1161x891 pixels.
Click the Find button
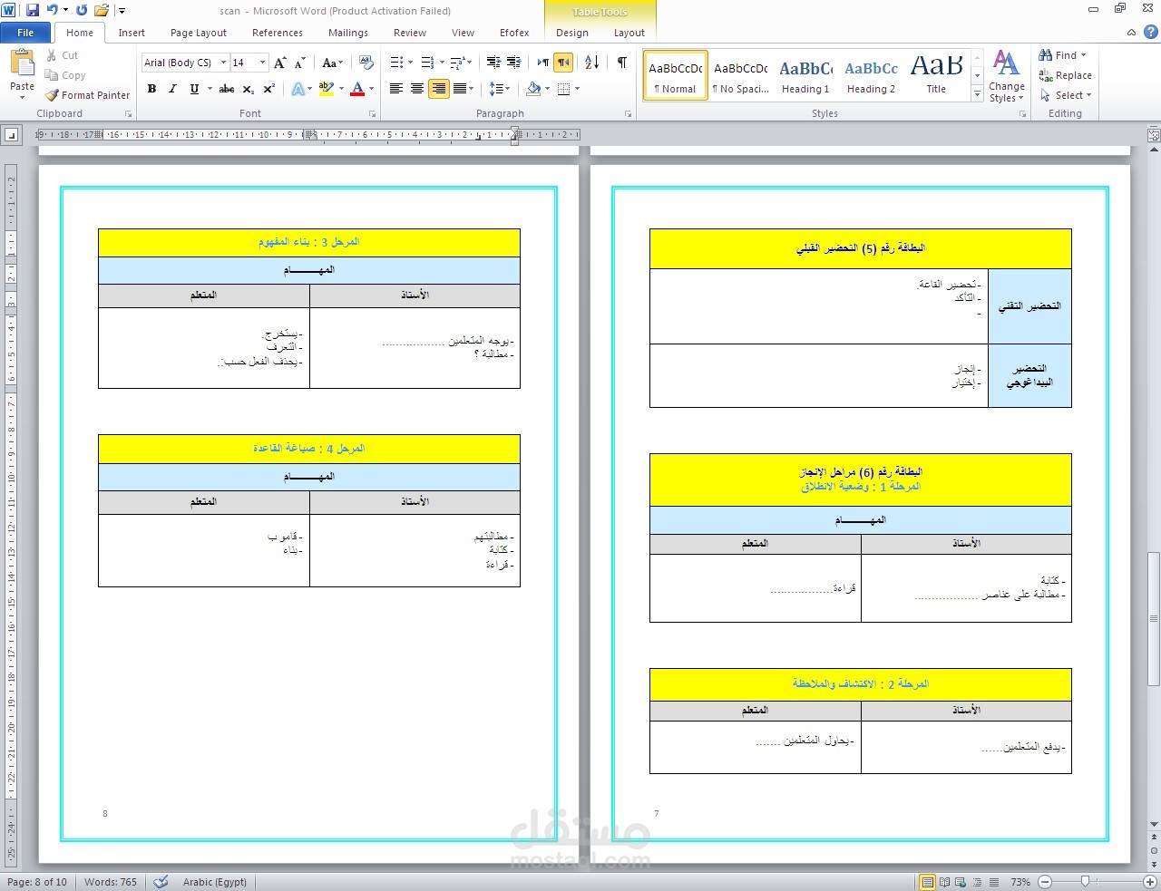1062,55
